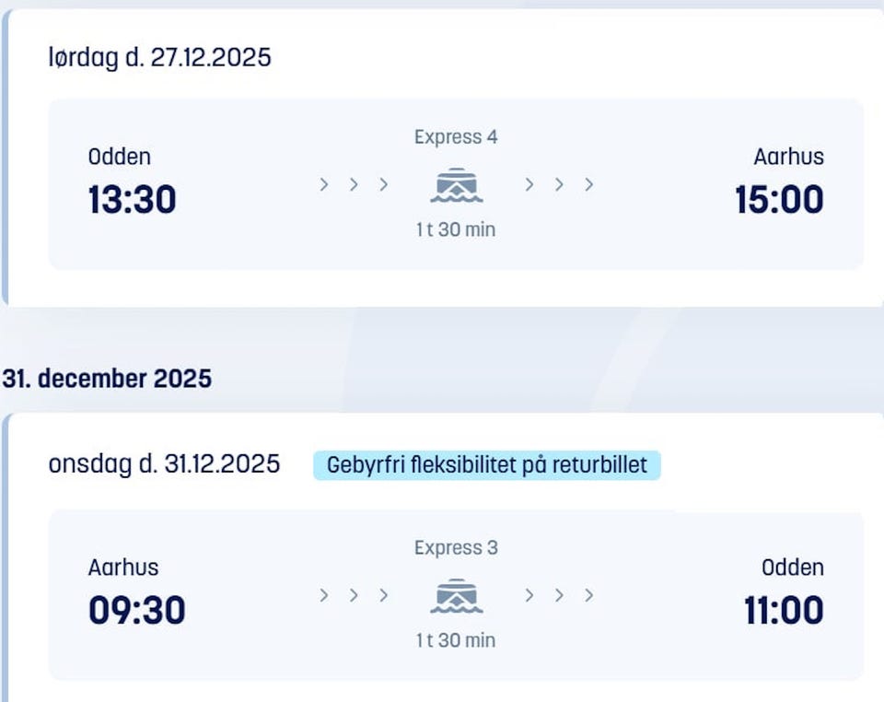Click arrows left of Express 4 ferry

(x=354, y=185)
